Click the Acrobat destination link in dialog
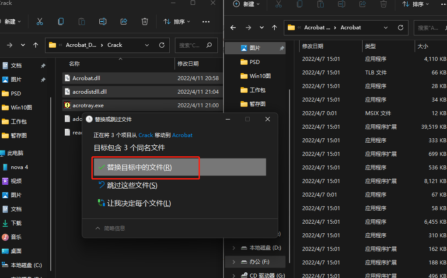Screen dimensions: 447x278 tap(182, 135)
